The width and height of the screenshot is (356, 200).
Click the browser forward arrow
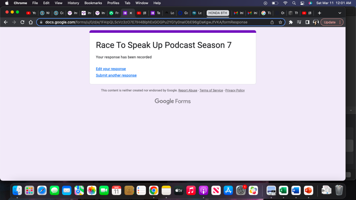coord(14,22)
